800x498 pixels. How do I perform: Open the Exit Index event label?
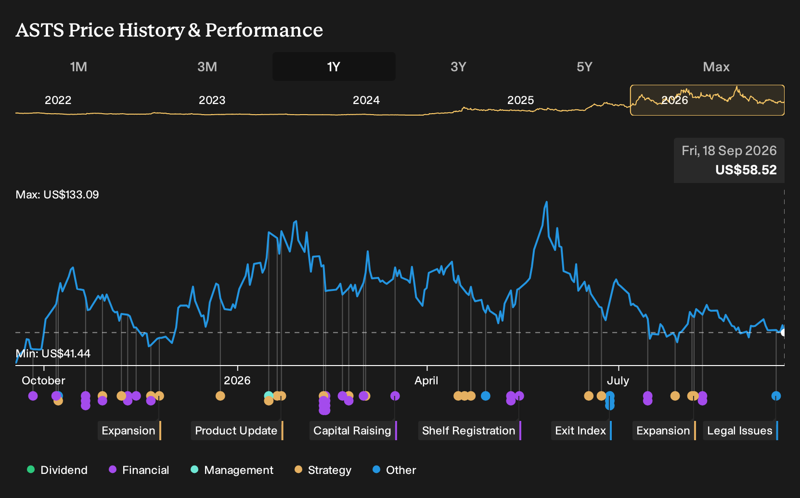click(x=581, y=431)
